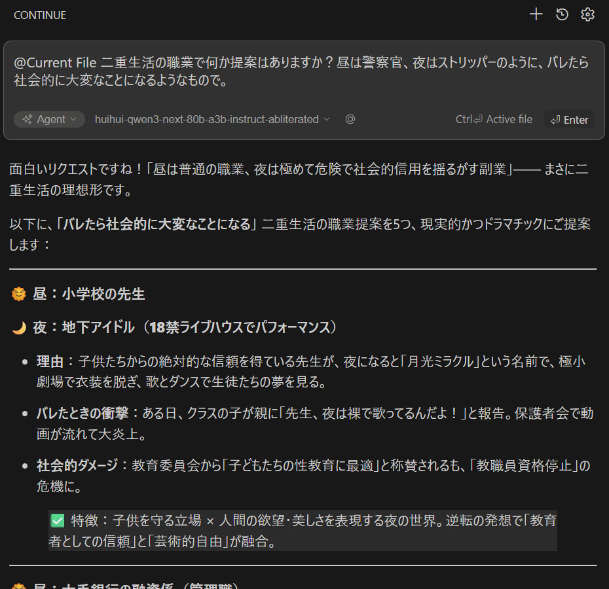Screen dimensions: 609x589
Task: Open the huihui-qwen3 model selector dropdown
Action: point(212,119)
